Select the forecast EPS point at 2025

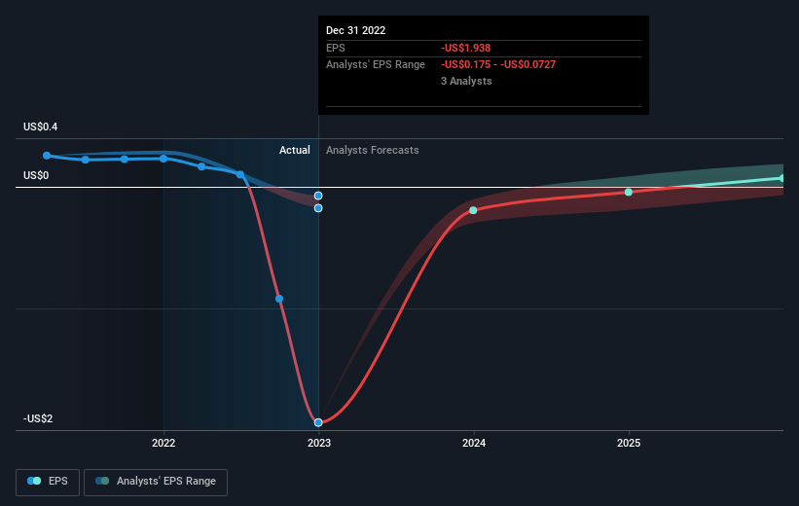coord(629,192)
